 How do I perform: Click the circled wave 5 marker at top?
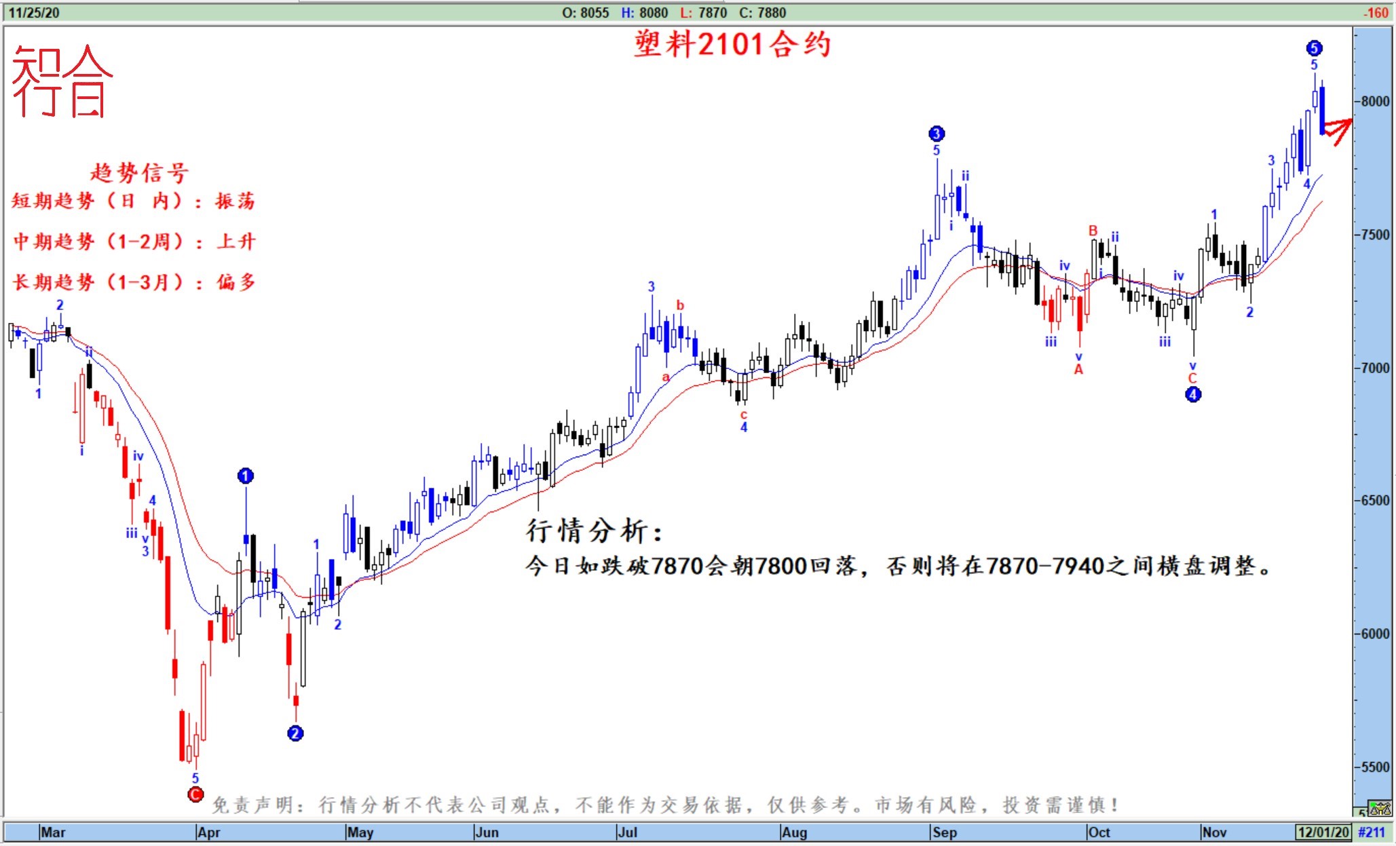1314,48
